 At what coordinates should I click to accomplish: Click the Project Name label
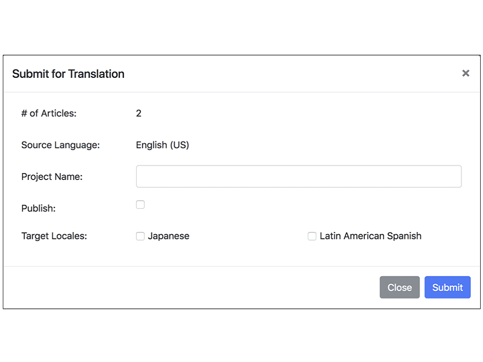(52, 177)
